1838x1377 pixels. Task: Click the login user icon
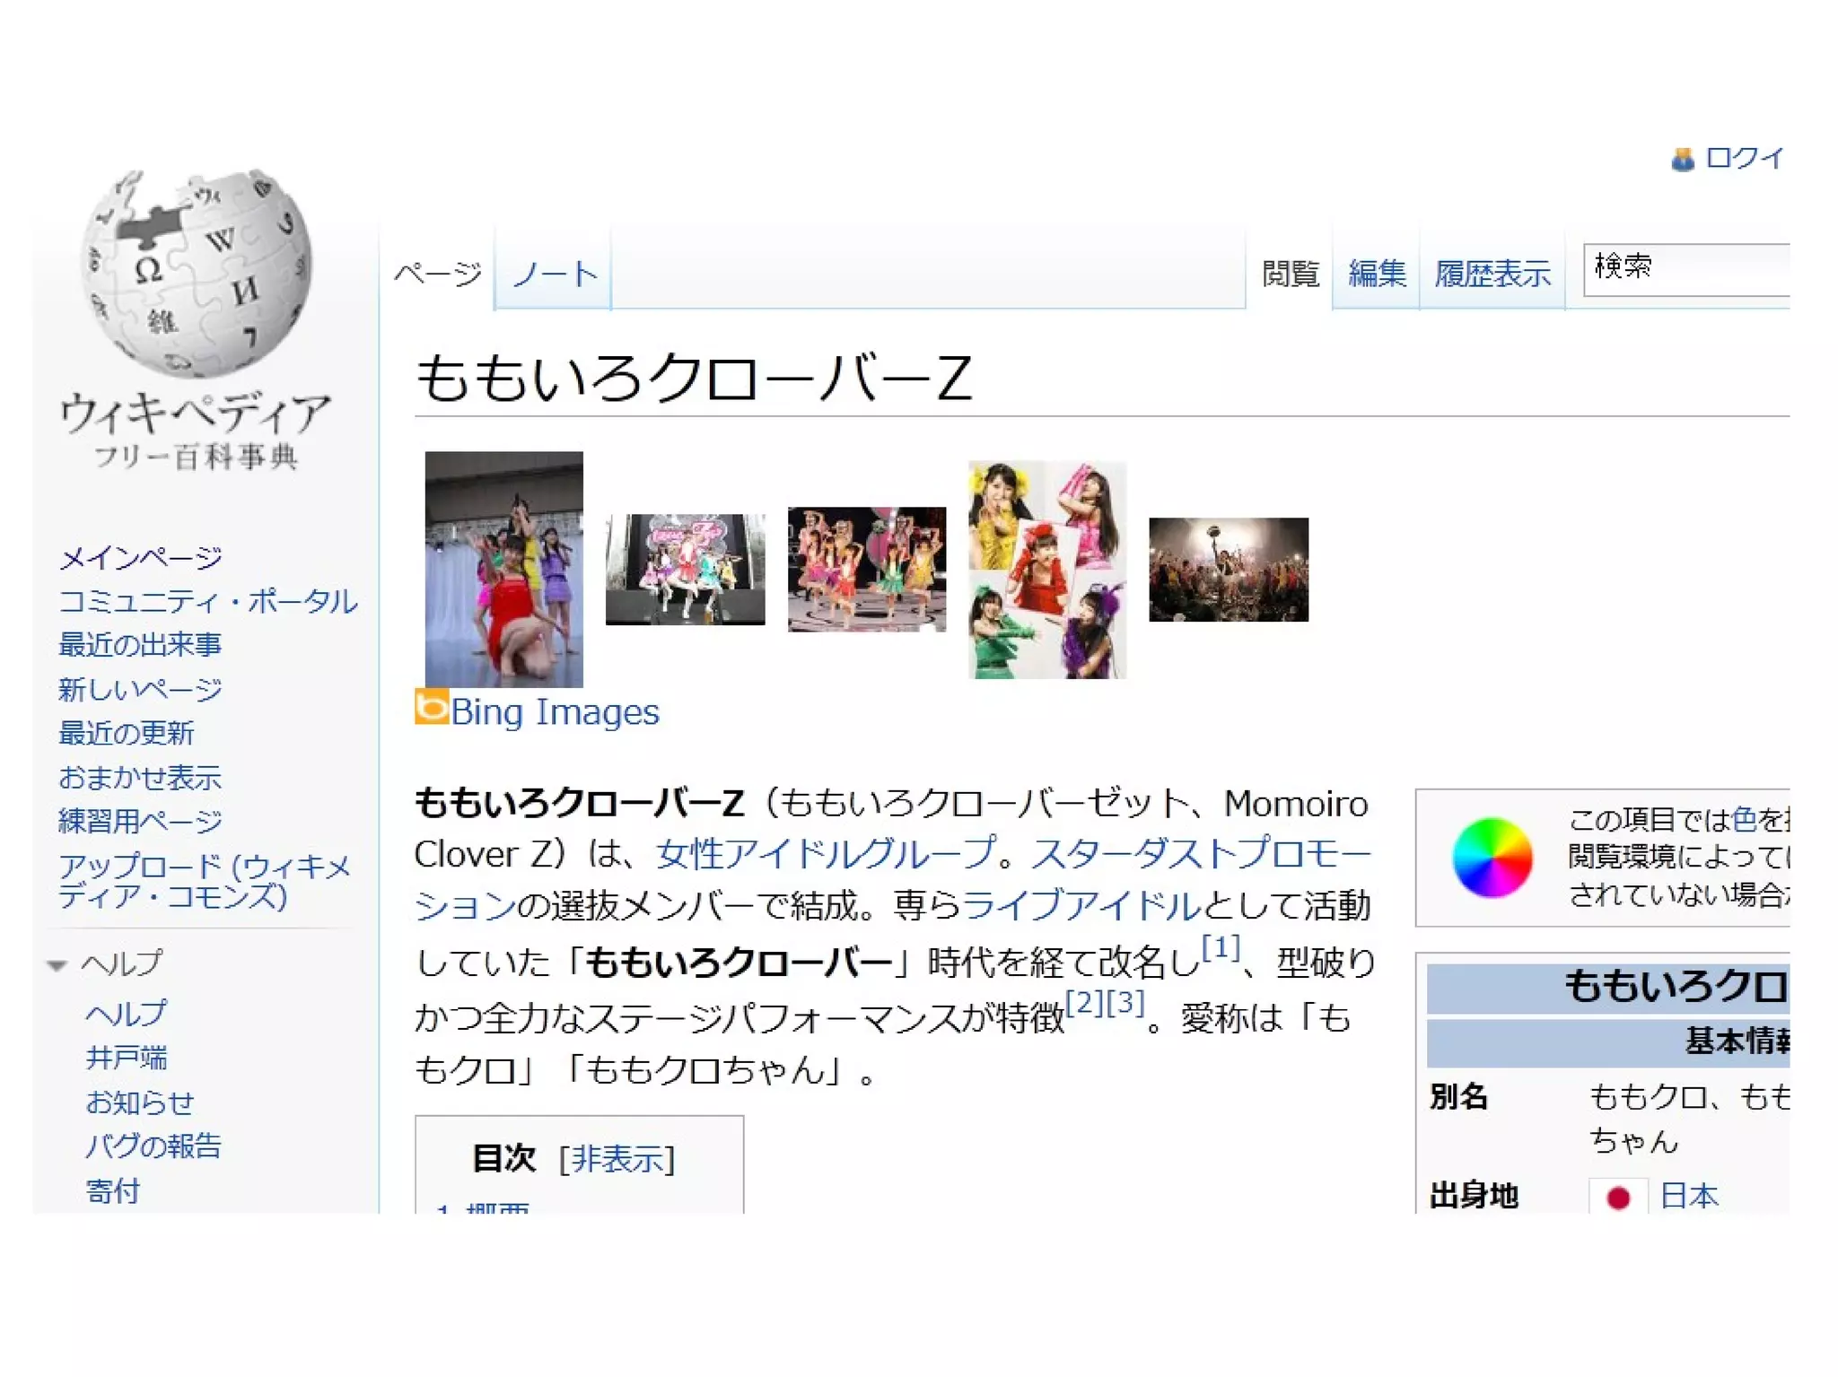1683,160
